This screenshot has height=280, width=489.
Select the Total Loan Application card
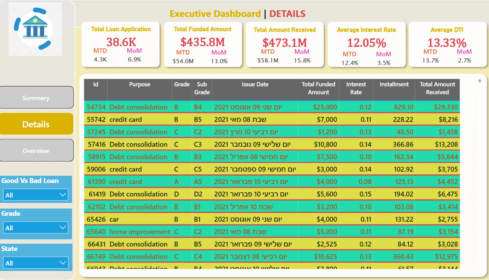pos(121,45)
